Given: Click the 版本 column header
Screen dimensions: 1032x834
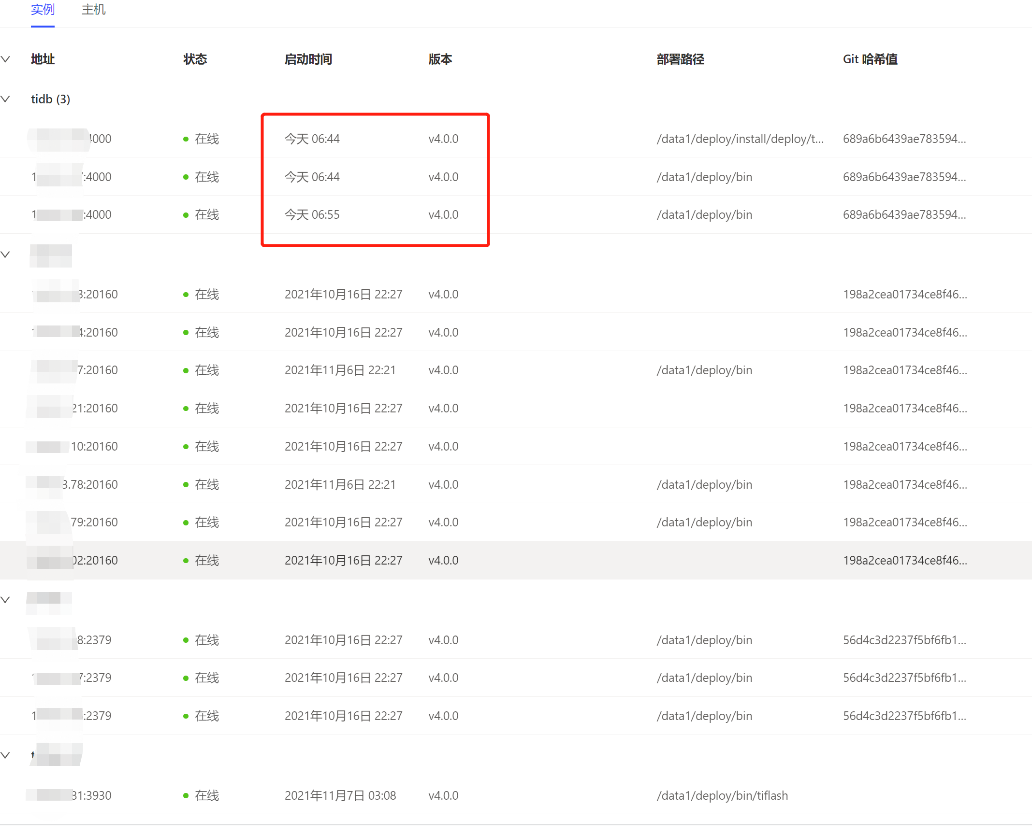Looking at the screenshot, I should [x=440, y=59].
